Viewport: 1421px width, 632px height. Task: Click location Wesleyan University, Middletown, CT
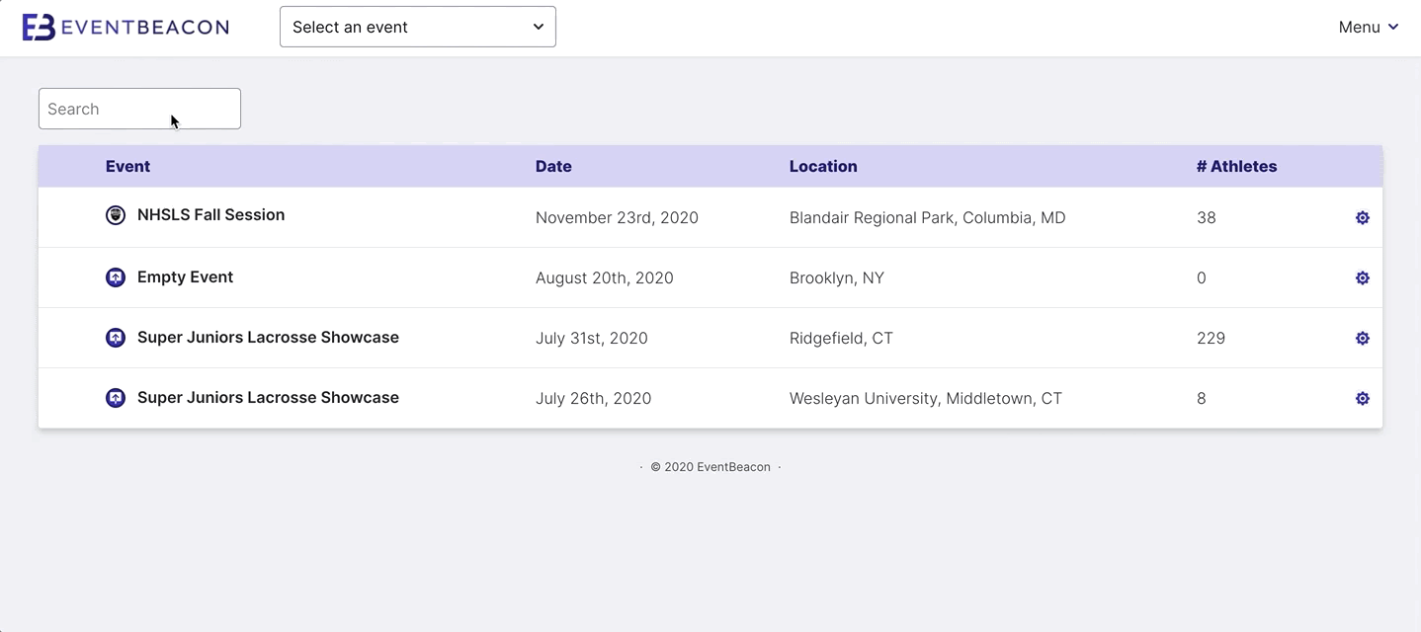[926, 399]
